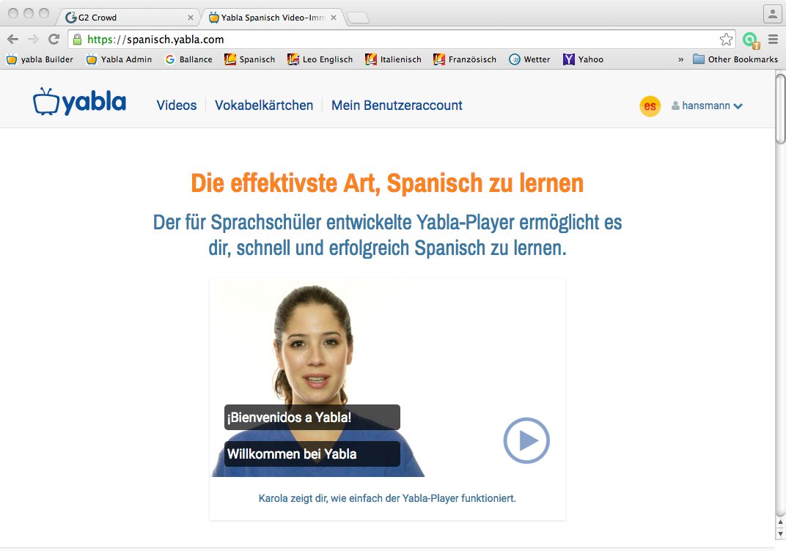This screenshot has height=551, width=786.
Task: Play the Karola welcome video
Action: click(526, 440)
